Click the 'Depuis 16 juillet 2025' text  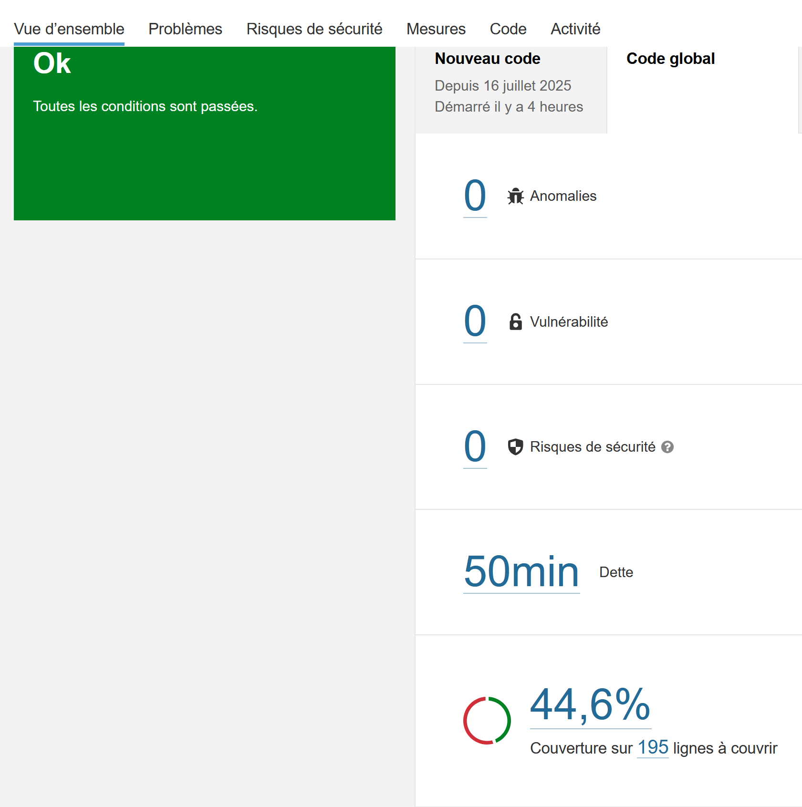pos(503,86)
